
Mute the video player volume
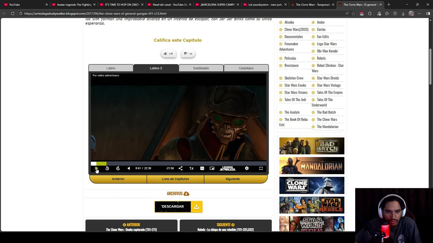129,168
